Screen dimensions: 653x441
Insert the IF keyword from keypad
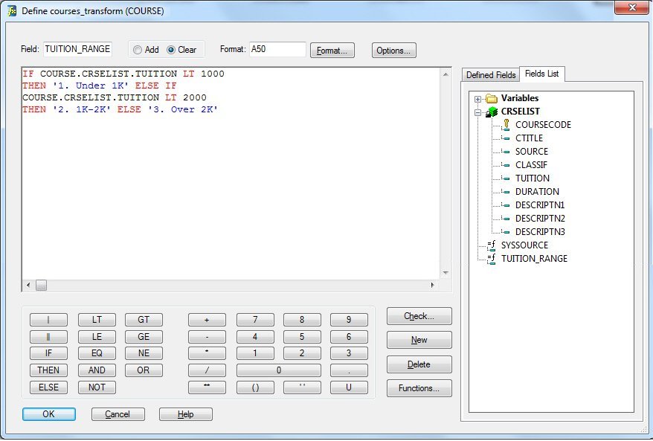[49, 353]
